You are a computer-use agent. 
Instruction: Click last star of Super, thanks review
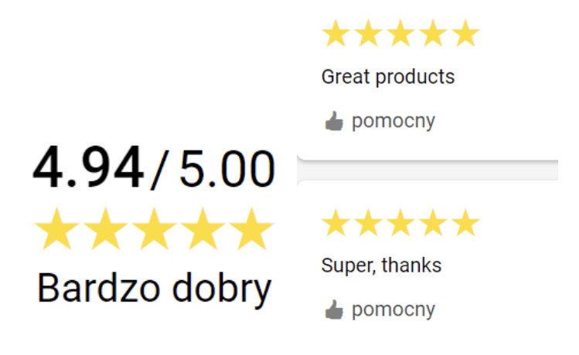(465, 223)
